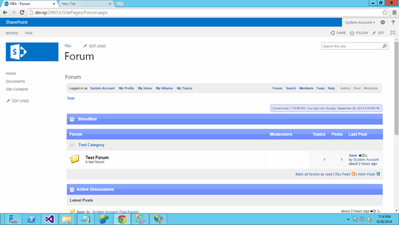
Task: Follow this site using star icon
Action: click(352, 33)
